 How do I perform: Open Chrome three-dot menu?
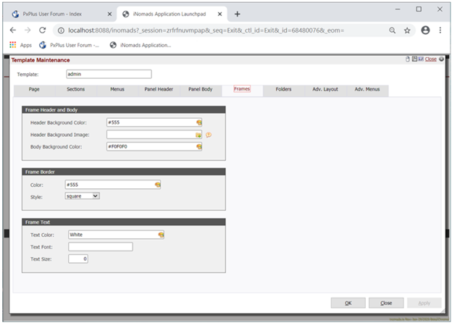[x=441, y=30]
